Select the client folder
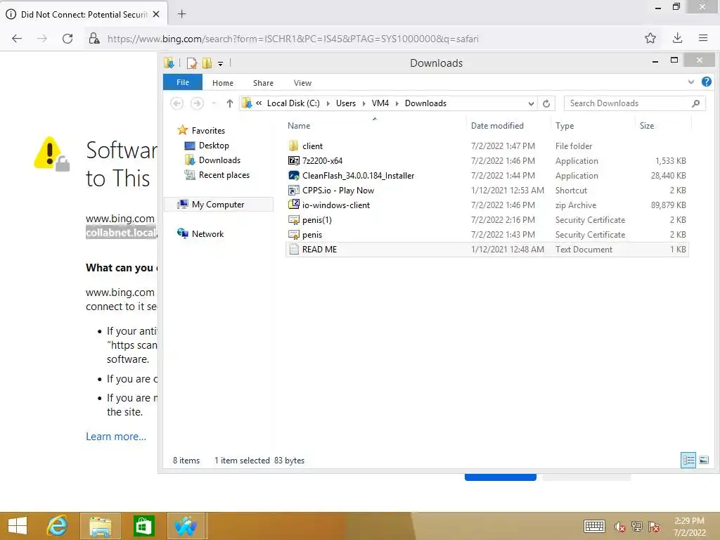 coord(487,146)
